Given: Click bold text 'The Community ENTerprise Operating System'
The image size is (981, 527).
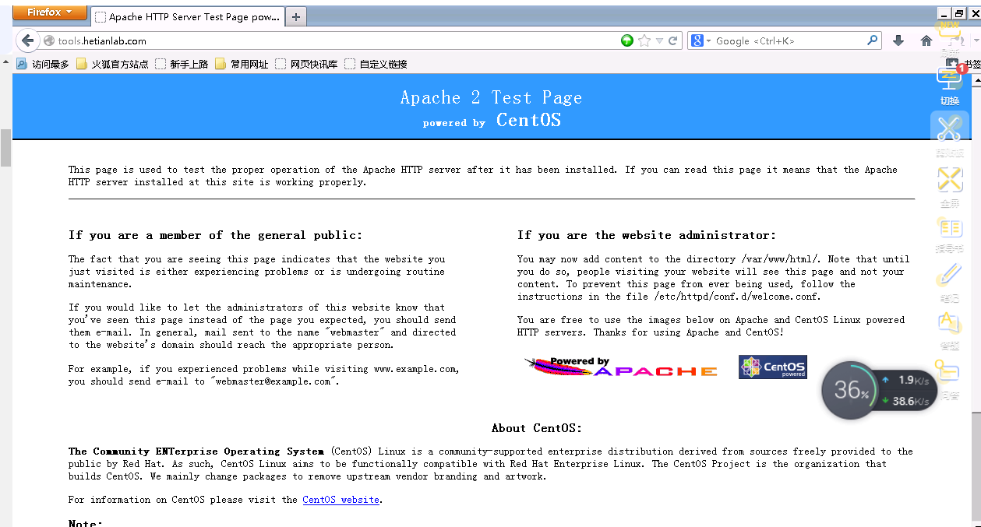Looking at the screenshot, I should (x=196, y=451).
